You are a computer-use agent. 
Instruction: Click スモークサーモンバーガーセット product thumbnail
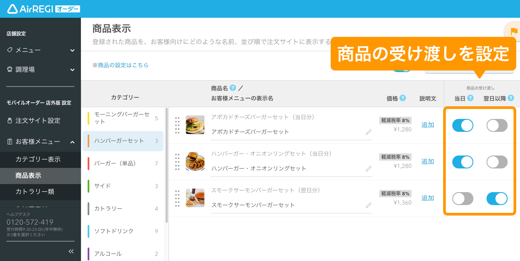[195, 198]
